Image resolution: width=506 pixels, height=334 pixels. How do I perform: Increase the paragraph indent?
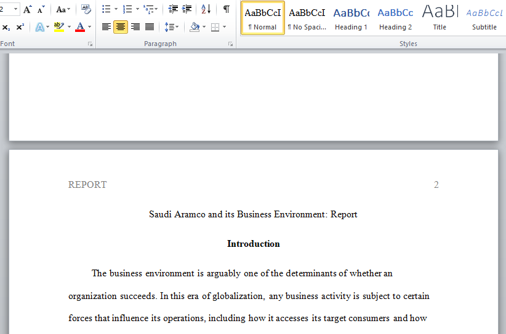tap(187, 9)
